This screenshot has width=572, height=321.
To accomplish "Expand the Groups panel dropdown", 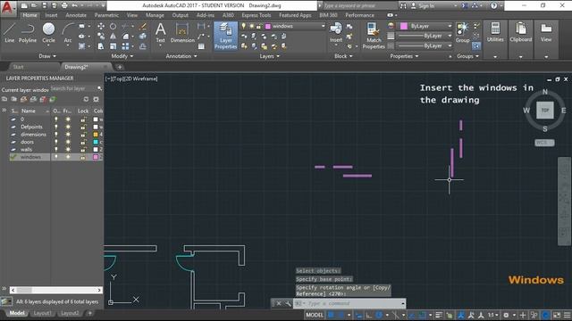I will pyautogui.click(x=467, y=56).
